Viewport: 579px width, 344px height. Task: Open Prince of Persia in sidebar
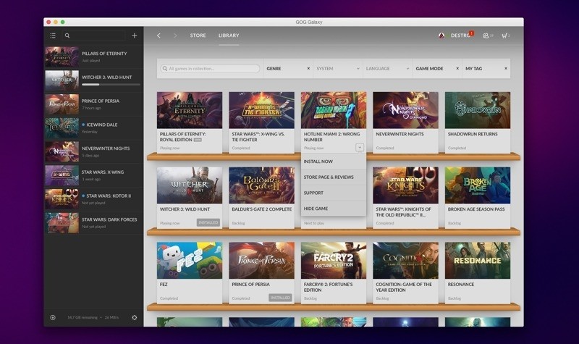click(93, 104)
